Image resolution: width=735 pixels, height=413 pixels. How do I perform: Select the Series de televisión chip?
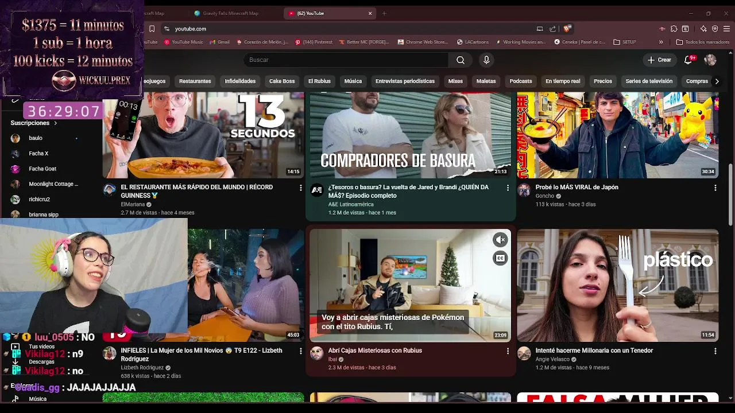(649, 81)
